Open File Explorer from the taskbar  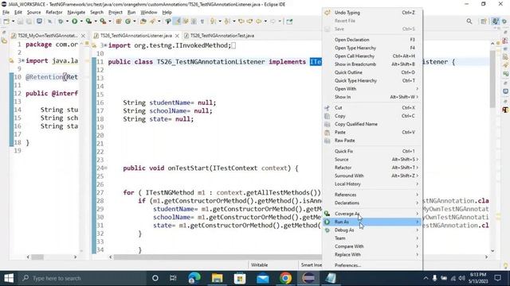pyautogui.click(x=217, y=278)
